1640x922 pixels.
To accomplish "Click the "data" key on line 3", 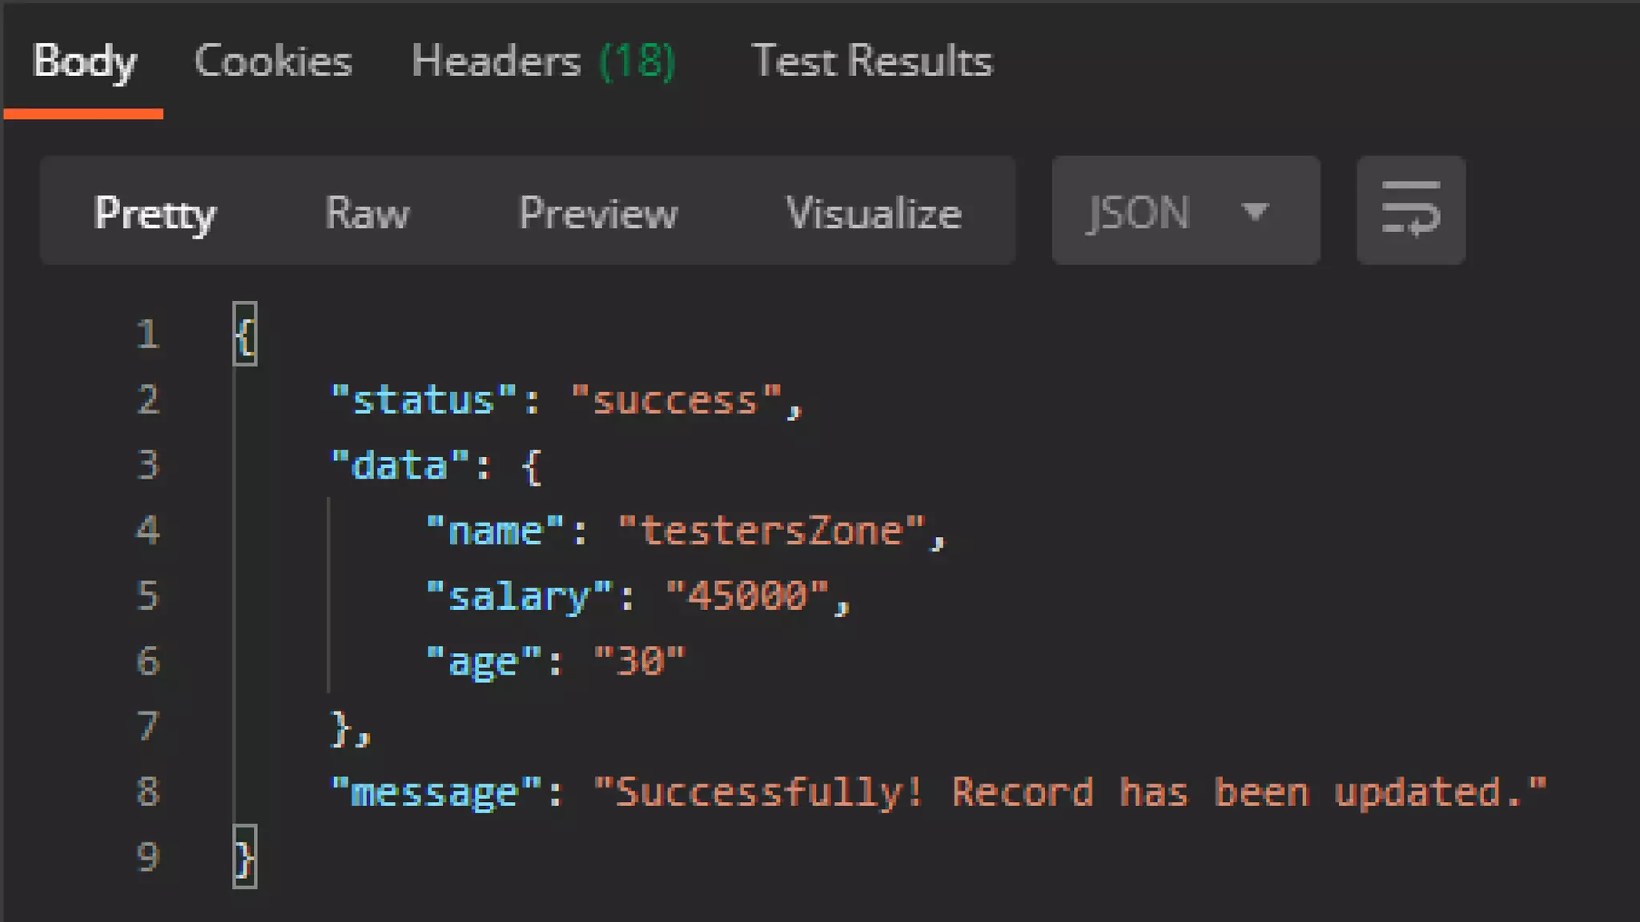I will click(400, 466).
